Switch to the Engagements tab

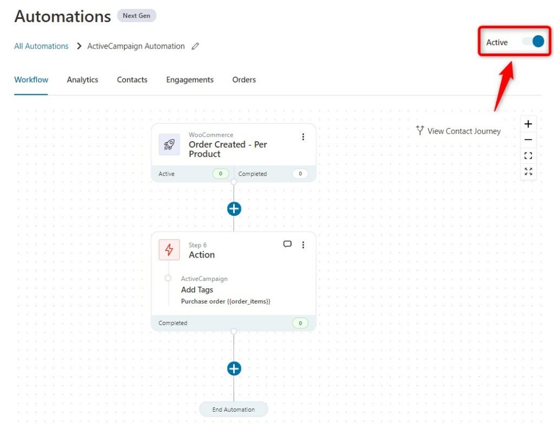[190, 80]
